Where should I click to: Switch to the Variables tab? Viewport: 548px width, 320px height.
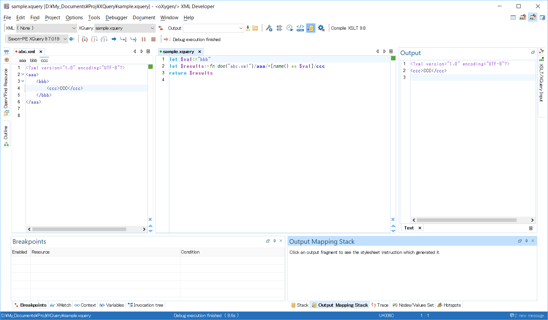tap(112, 305)
